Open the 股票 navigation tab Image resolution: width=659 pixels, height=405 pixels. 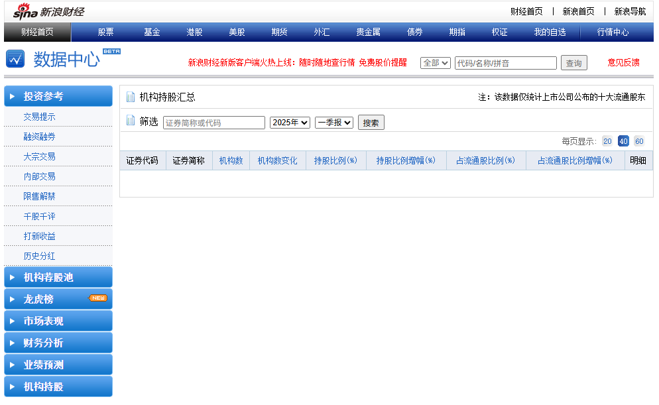[105, 32]
